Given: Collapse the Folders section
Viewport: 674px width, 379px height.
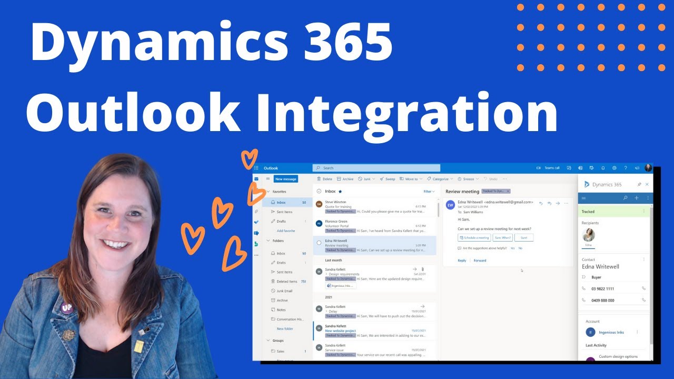Looking at the screenshot, I should coord(268,241).
